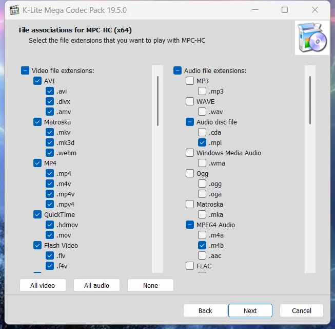
Task: Deselect the QuickTime category checkbox
Action: pyautogui.click(x=37, y=214)
